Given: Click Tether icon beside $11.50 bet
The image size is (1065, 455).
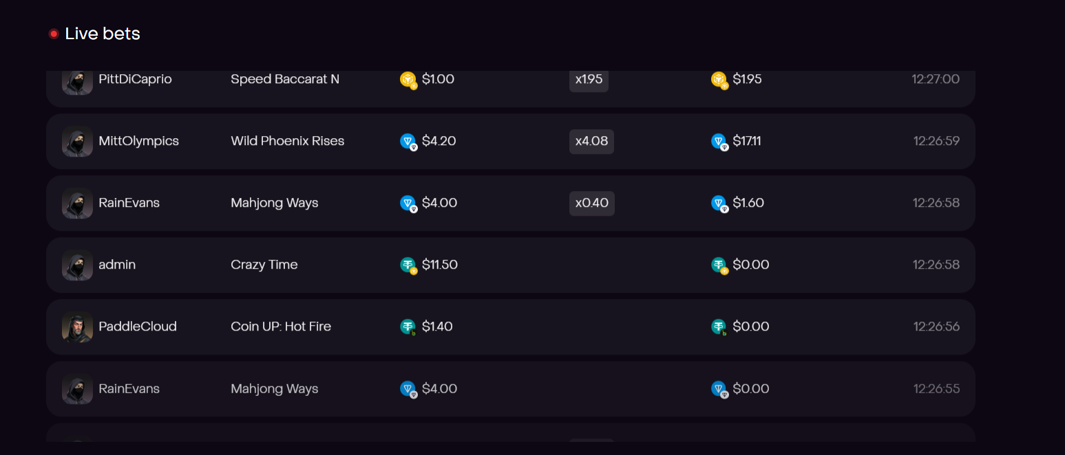Looking at the screenshot, I should click(408, 265).
